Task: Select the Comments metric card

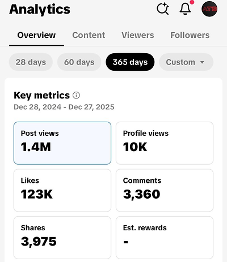Action: point(165,190)
